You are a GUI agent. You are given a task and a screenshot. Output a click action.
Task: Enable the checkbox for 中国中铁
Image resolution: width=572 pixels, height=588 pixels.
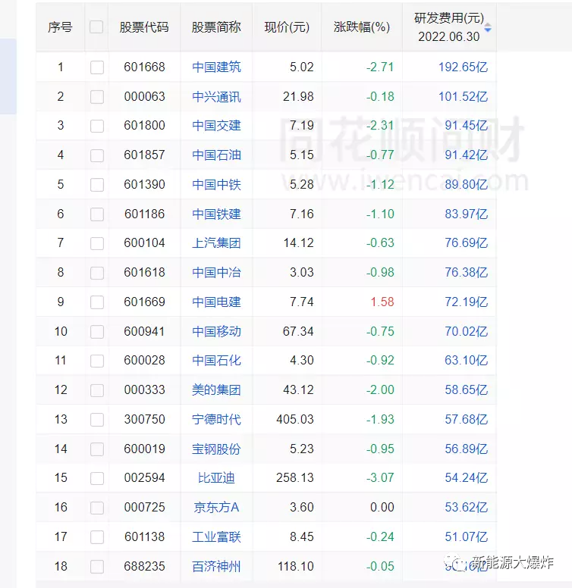click(x=97, y=185)
